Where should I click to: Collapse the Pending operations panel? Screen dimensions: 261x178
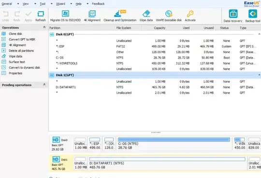click(x=44, y=85)
